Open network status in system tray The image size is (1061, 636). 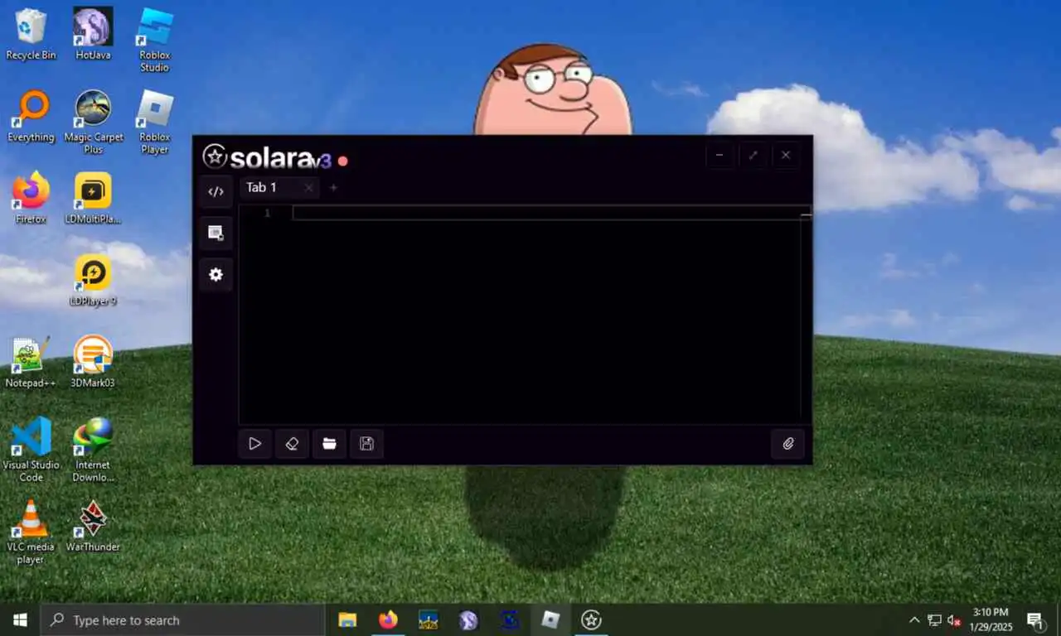tap(935, 619)
